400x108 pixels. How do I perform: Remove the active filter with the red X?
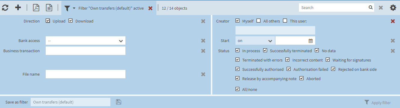click(x=150, y=8)
